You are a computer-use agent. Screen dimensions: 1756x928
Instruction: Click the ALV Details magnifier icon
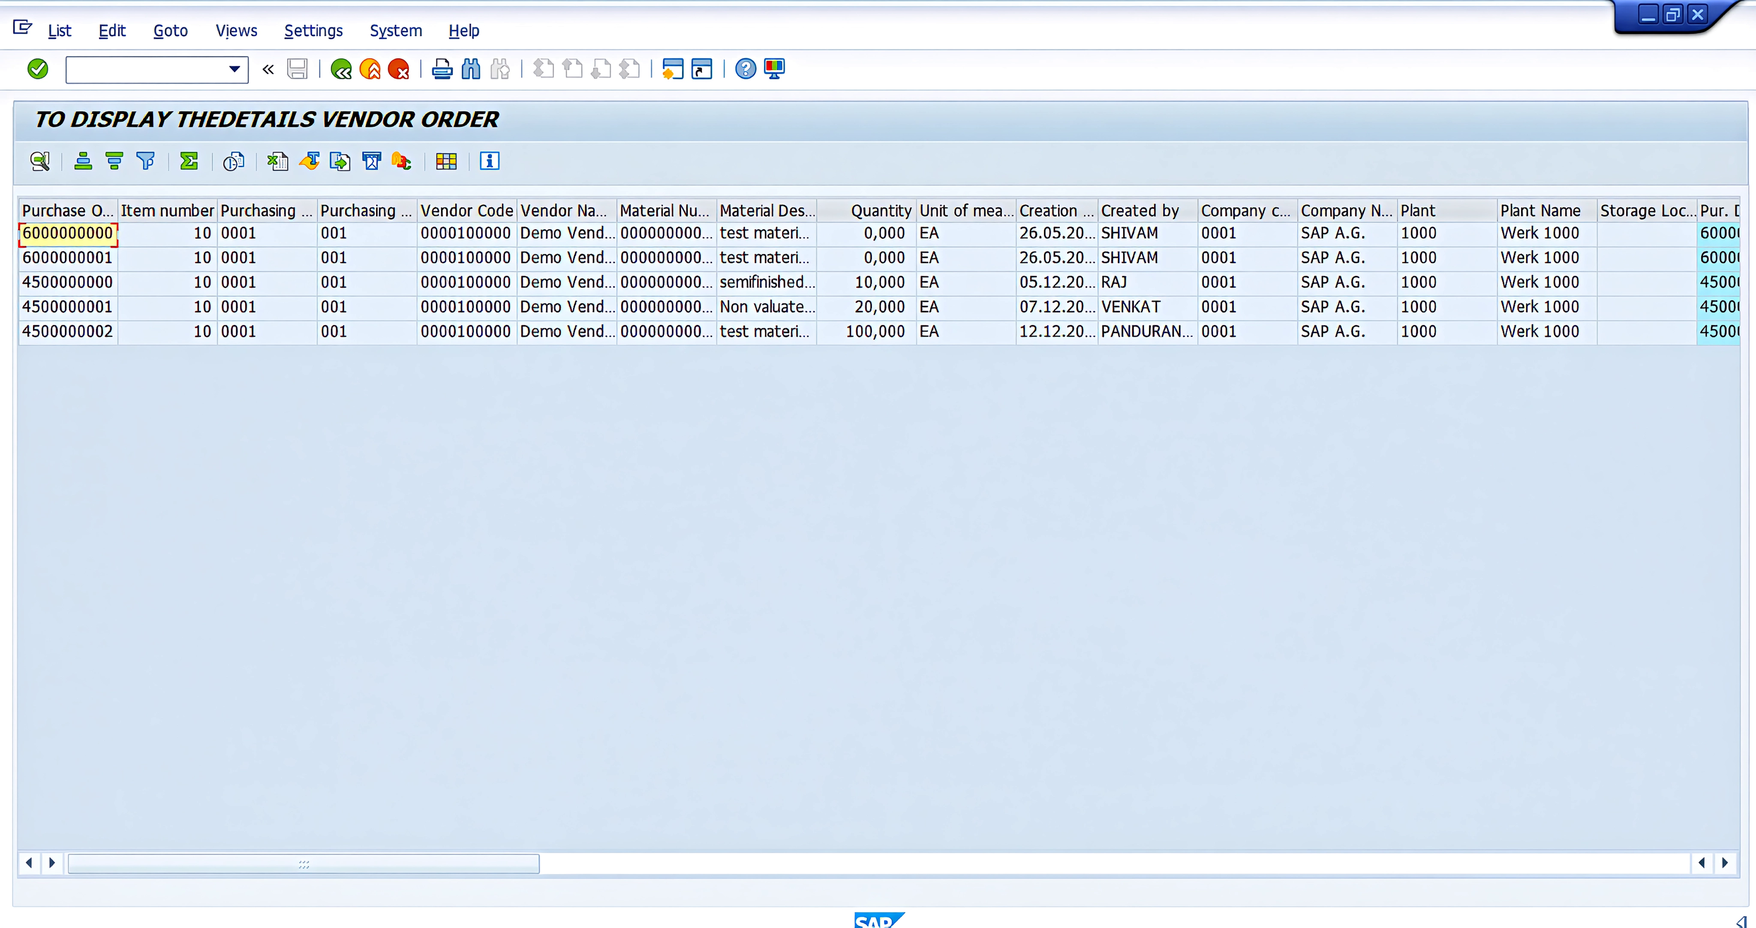click(x=40, y=162)
